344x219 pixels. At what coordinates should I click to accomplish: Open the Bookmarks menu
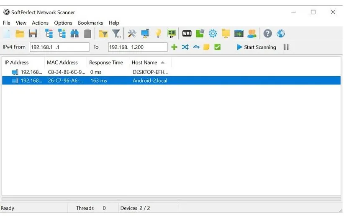click(x=90, y=23)
